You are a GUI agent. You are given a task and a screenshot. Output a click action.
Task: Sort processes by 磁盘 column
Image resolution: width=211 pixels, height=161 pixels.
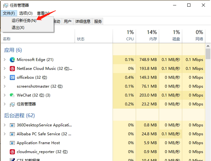click(x=171, y=36)
